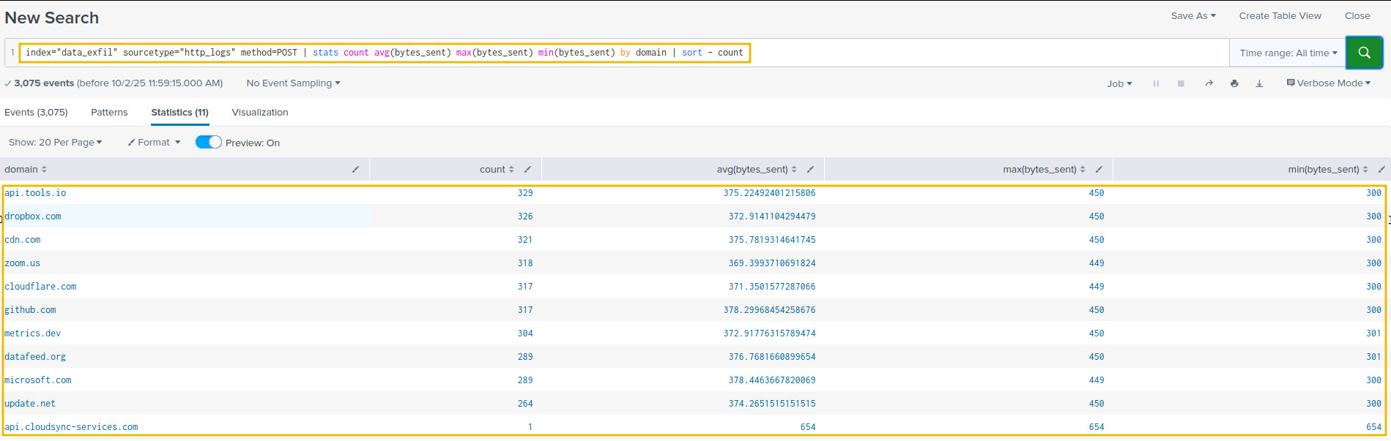Screen dimensions: 1391x441
Task: Run the search with the green magnifier button
Action: coord(1364,53)
